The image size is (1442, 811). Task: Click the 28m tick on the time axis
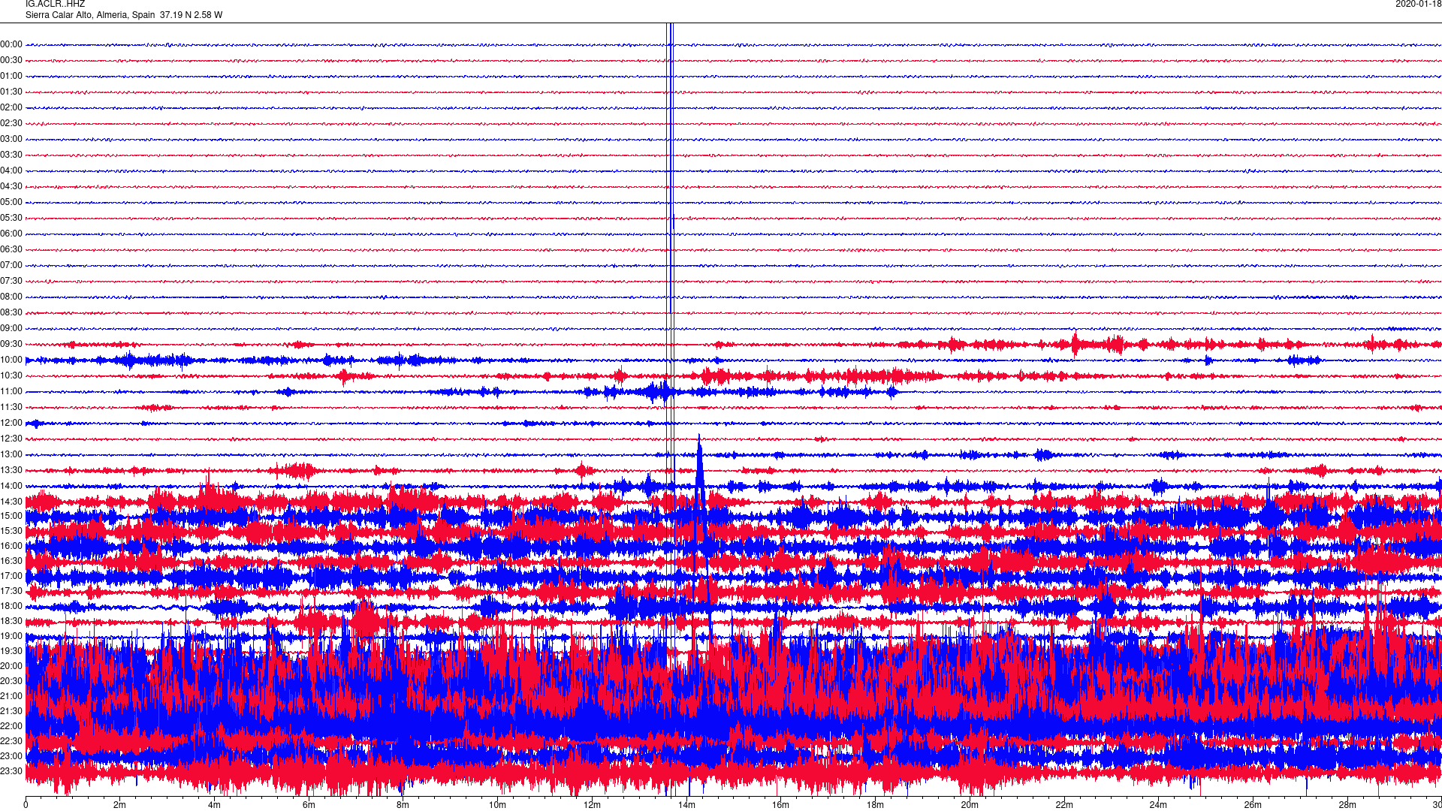tap(1347, 805)
